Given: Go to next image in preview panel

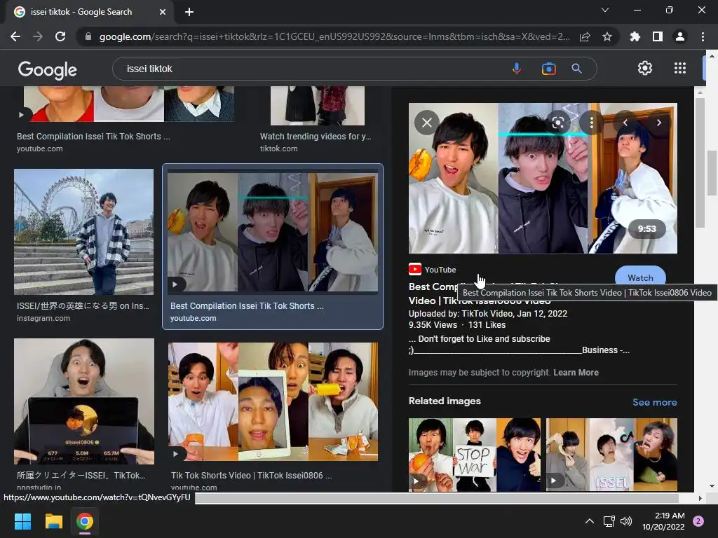Looking at the screenshot, I should (659, 123).
